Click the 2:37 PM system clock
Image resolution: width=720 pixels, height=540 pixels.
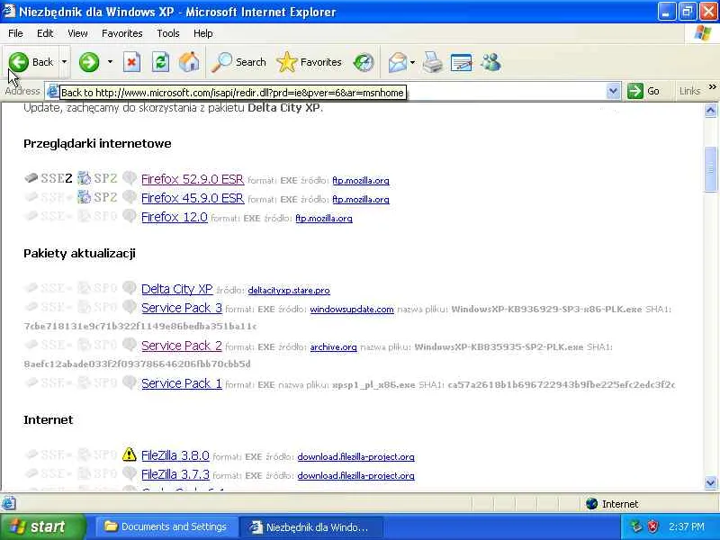point(687,526)
